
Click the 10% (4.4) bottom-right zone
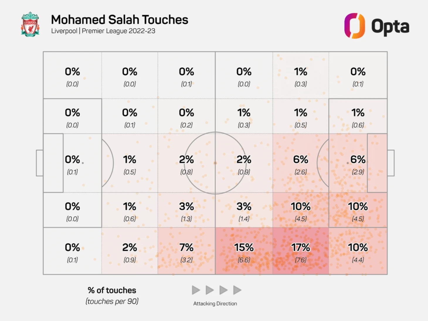pos(358,251)
